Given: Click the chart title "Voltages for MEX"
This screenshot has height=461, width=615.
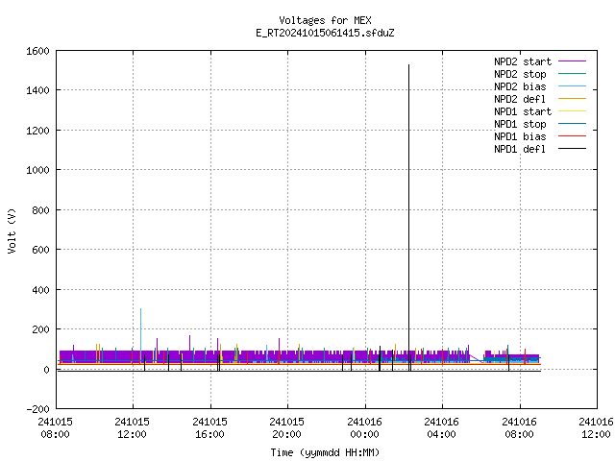Looking at the screenshot, I should click(325, 20).
